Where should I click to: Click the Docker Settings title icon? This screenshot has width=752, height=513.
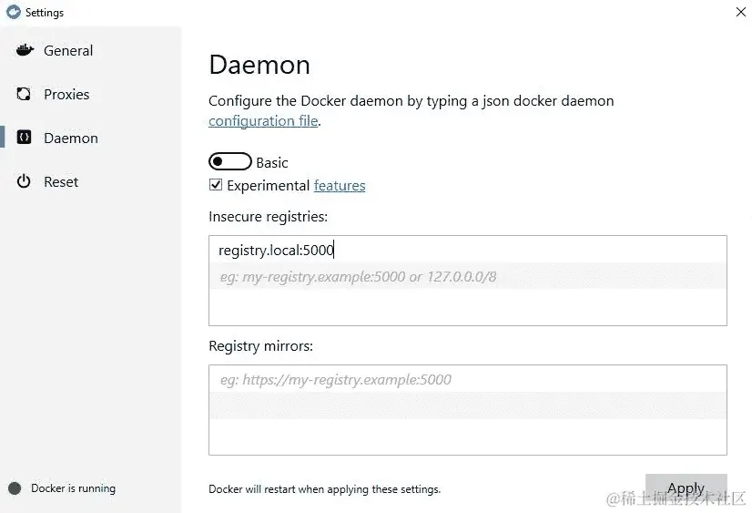pos(14,12)
